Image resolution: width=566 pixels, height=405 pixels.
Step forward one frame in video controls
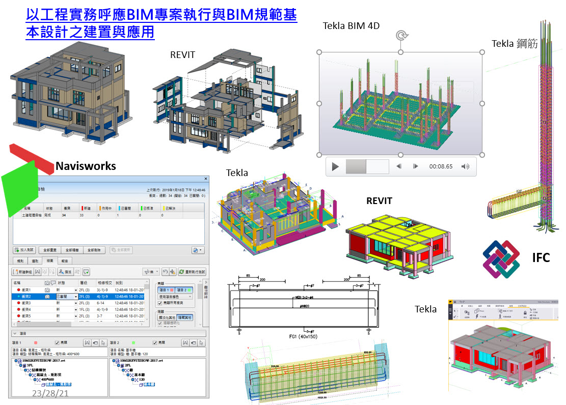point(416,166)
